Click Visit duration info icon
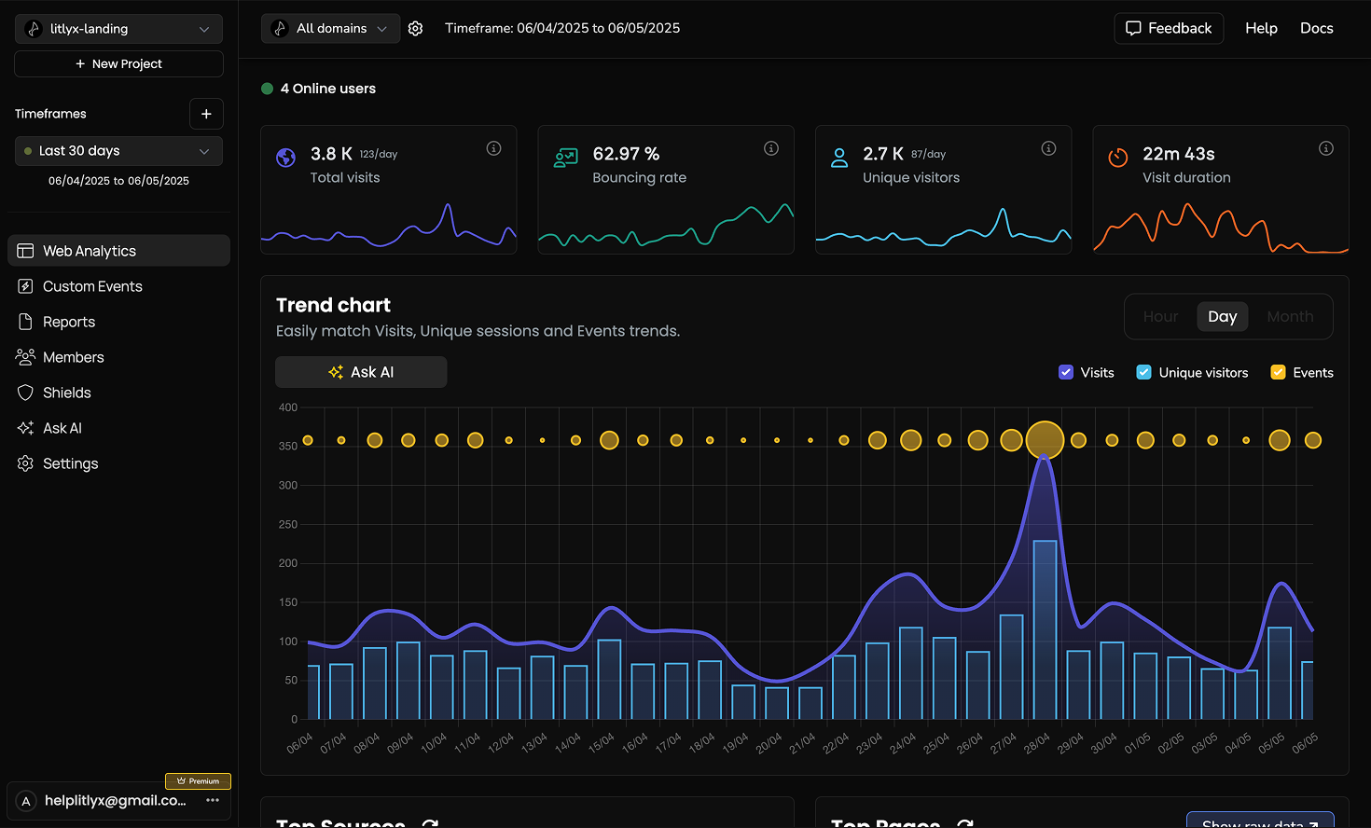 click(x=1326, y=148)
